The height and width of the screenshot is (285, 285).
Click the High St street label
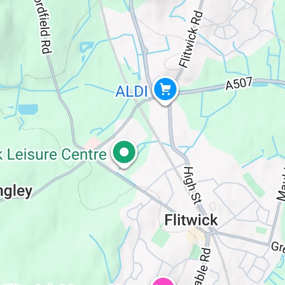pyautogui.click(x=193, y=185)
